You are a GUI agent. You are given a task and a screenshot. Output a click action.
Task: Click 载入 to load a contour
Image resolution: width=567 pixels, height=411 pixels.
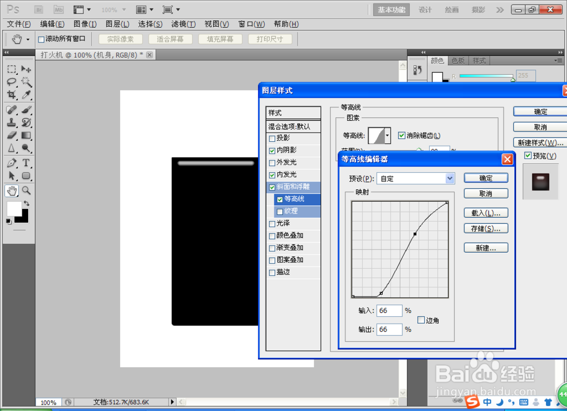(x=486, y=213)
